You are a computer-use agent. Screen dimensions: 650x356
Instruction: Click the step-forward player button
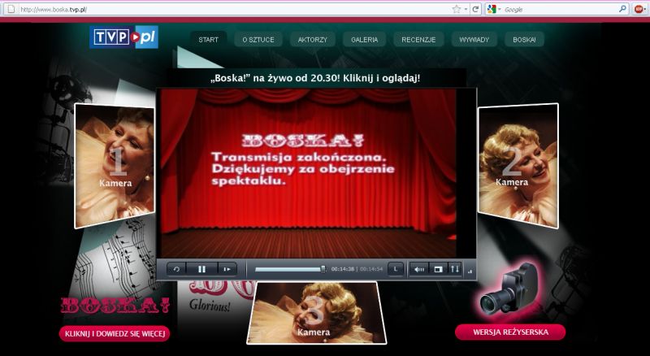click(227, 269)
